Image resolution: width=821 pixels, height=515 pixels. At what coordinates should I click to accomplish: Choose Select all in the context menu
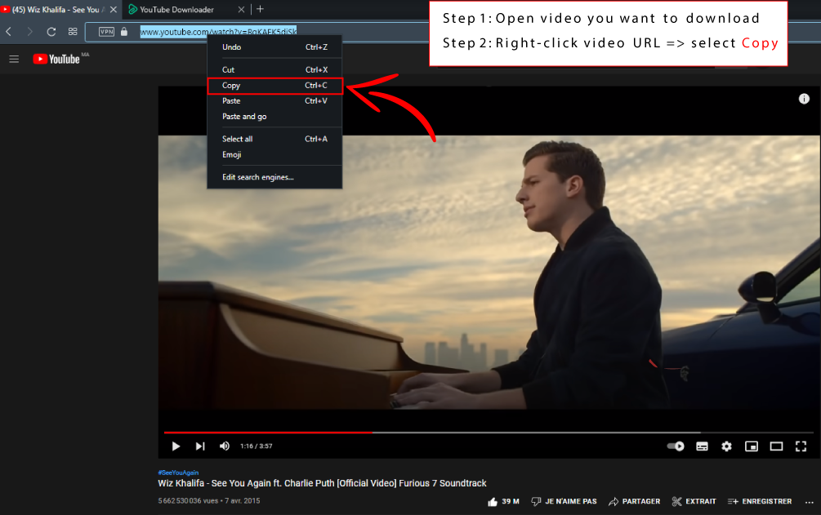(274, 139)
